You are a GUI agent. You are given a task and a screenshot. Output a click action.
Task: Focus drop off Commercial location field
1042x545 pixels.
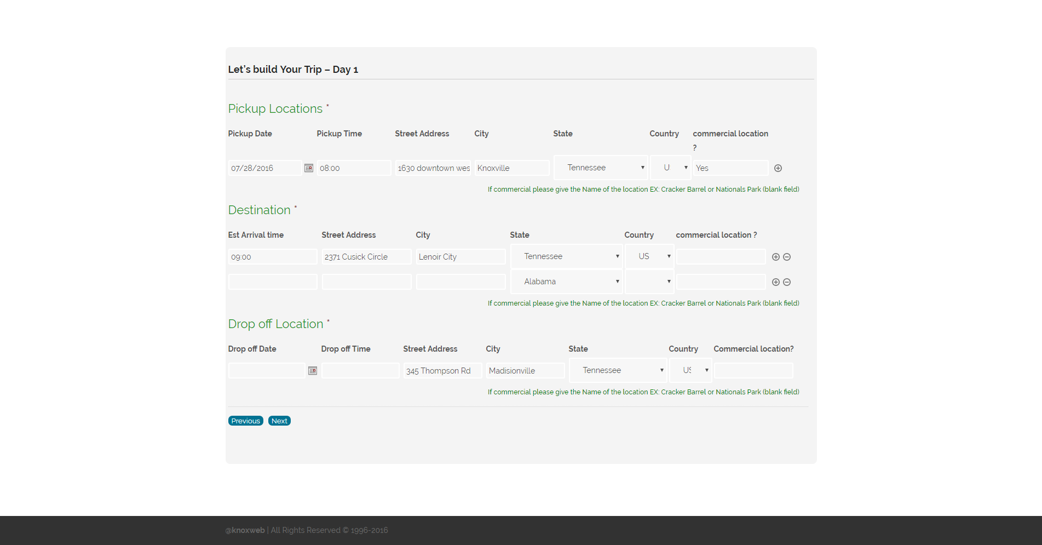click(x=753, y=371)
